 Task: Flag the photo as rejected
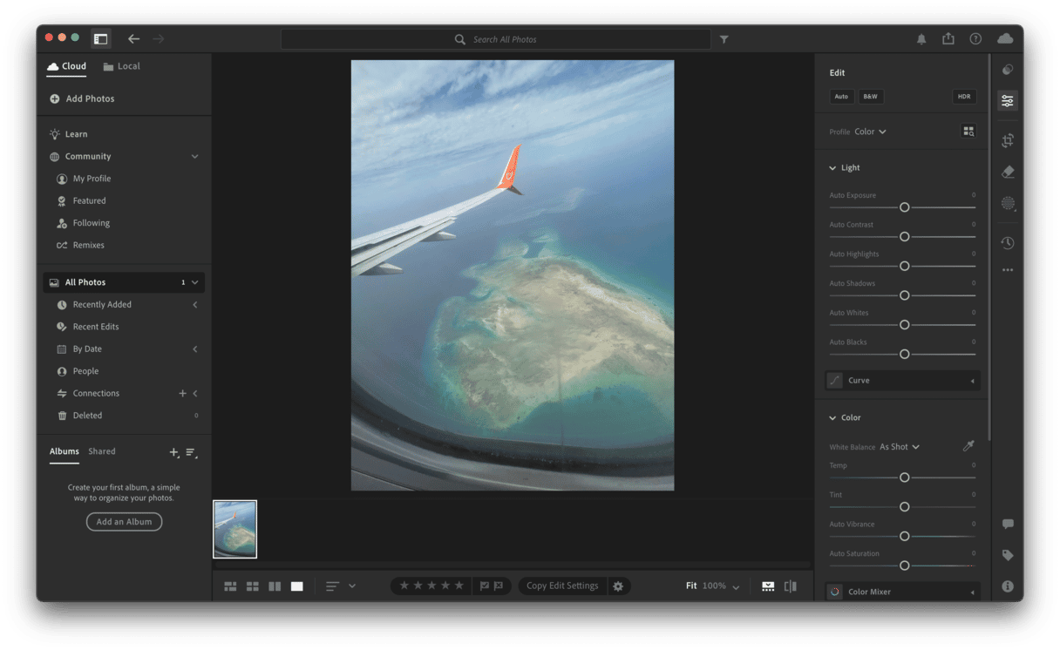coord(499,586)
